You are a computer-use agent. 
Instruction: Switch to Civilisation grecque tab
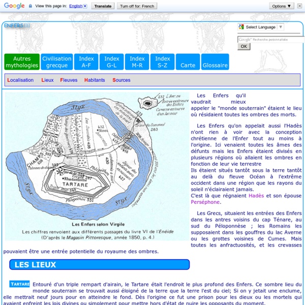57,62
